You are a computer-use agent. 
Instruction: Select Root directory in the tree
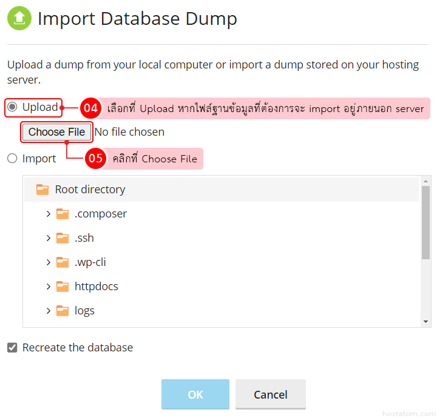[x=90, y=190]
